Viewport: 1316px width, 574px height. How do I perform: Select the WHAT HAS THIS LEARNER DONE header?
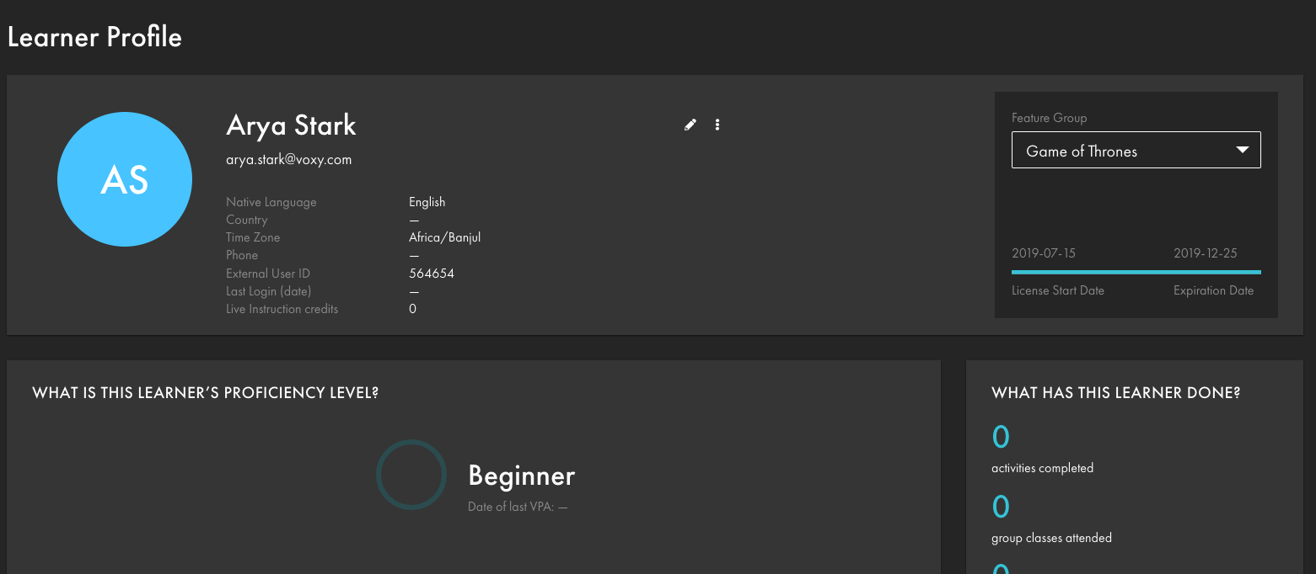point(1116,392)
